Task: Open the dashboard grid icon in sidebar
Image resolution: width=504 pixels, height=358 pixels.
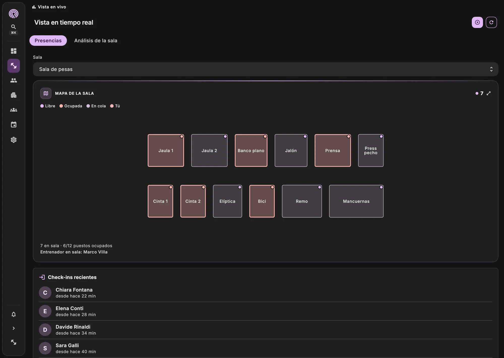Action: coord(14,51)
